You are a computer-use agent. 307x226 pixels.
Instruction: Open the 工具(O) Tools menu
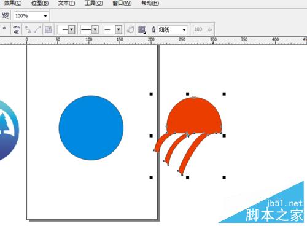click(x=94, y=3)
